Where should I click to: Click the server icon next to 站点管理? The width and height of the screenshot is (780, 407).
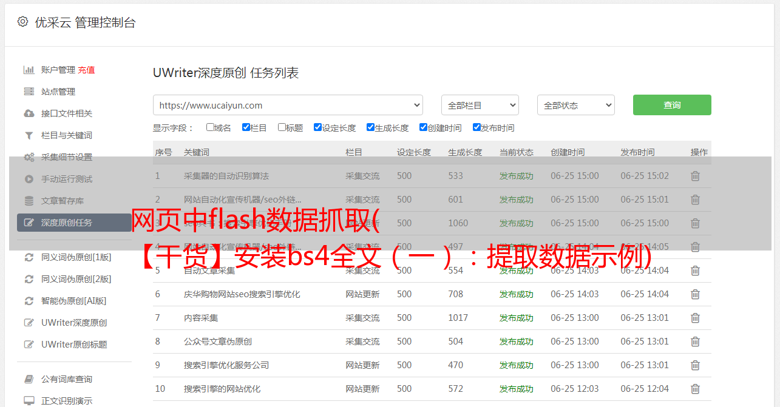tap(29, 92)
